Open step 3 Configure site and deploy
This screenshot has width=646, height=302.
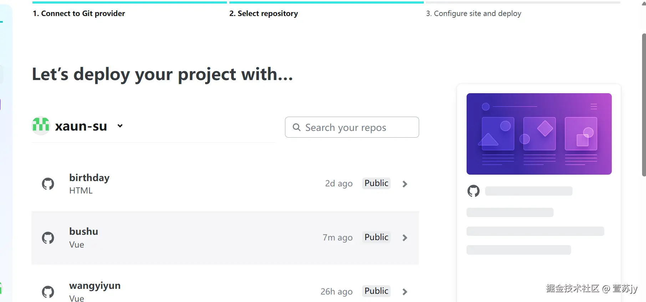tap(473, 14)
